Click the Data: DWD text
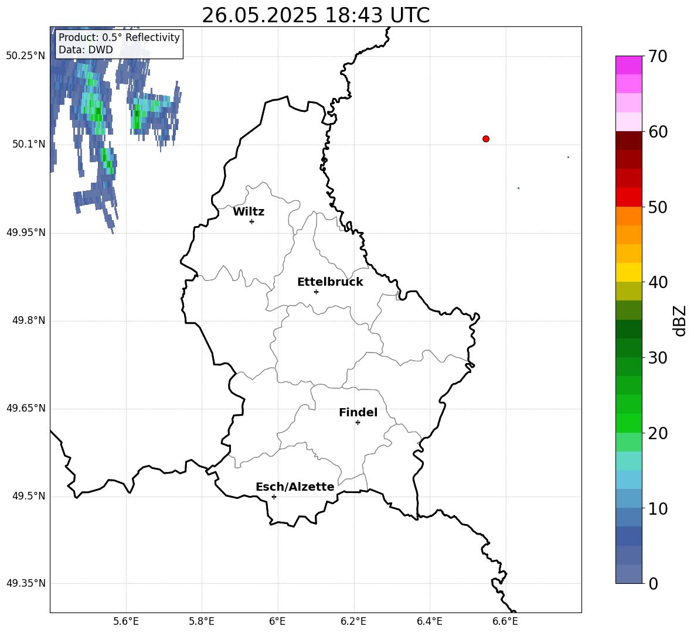 86,50
